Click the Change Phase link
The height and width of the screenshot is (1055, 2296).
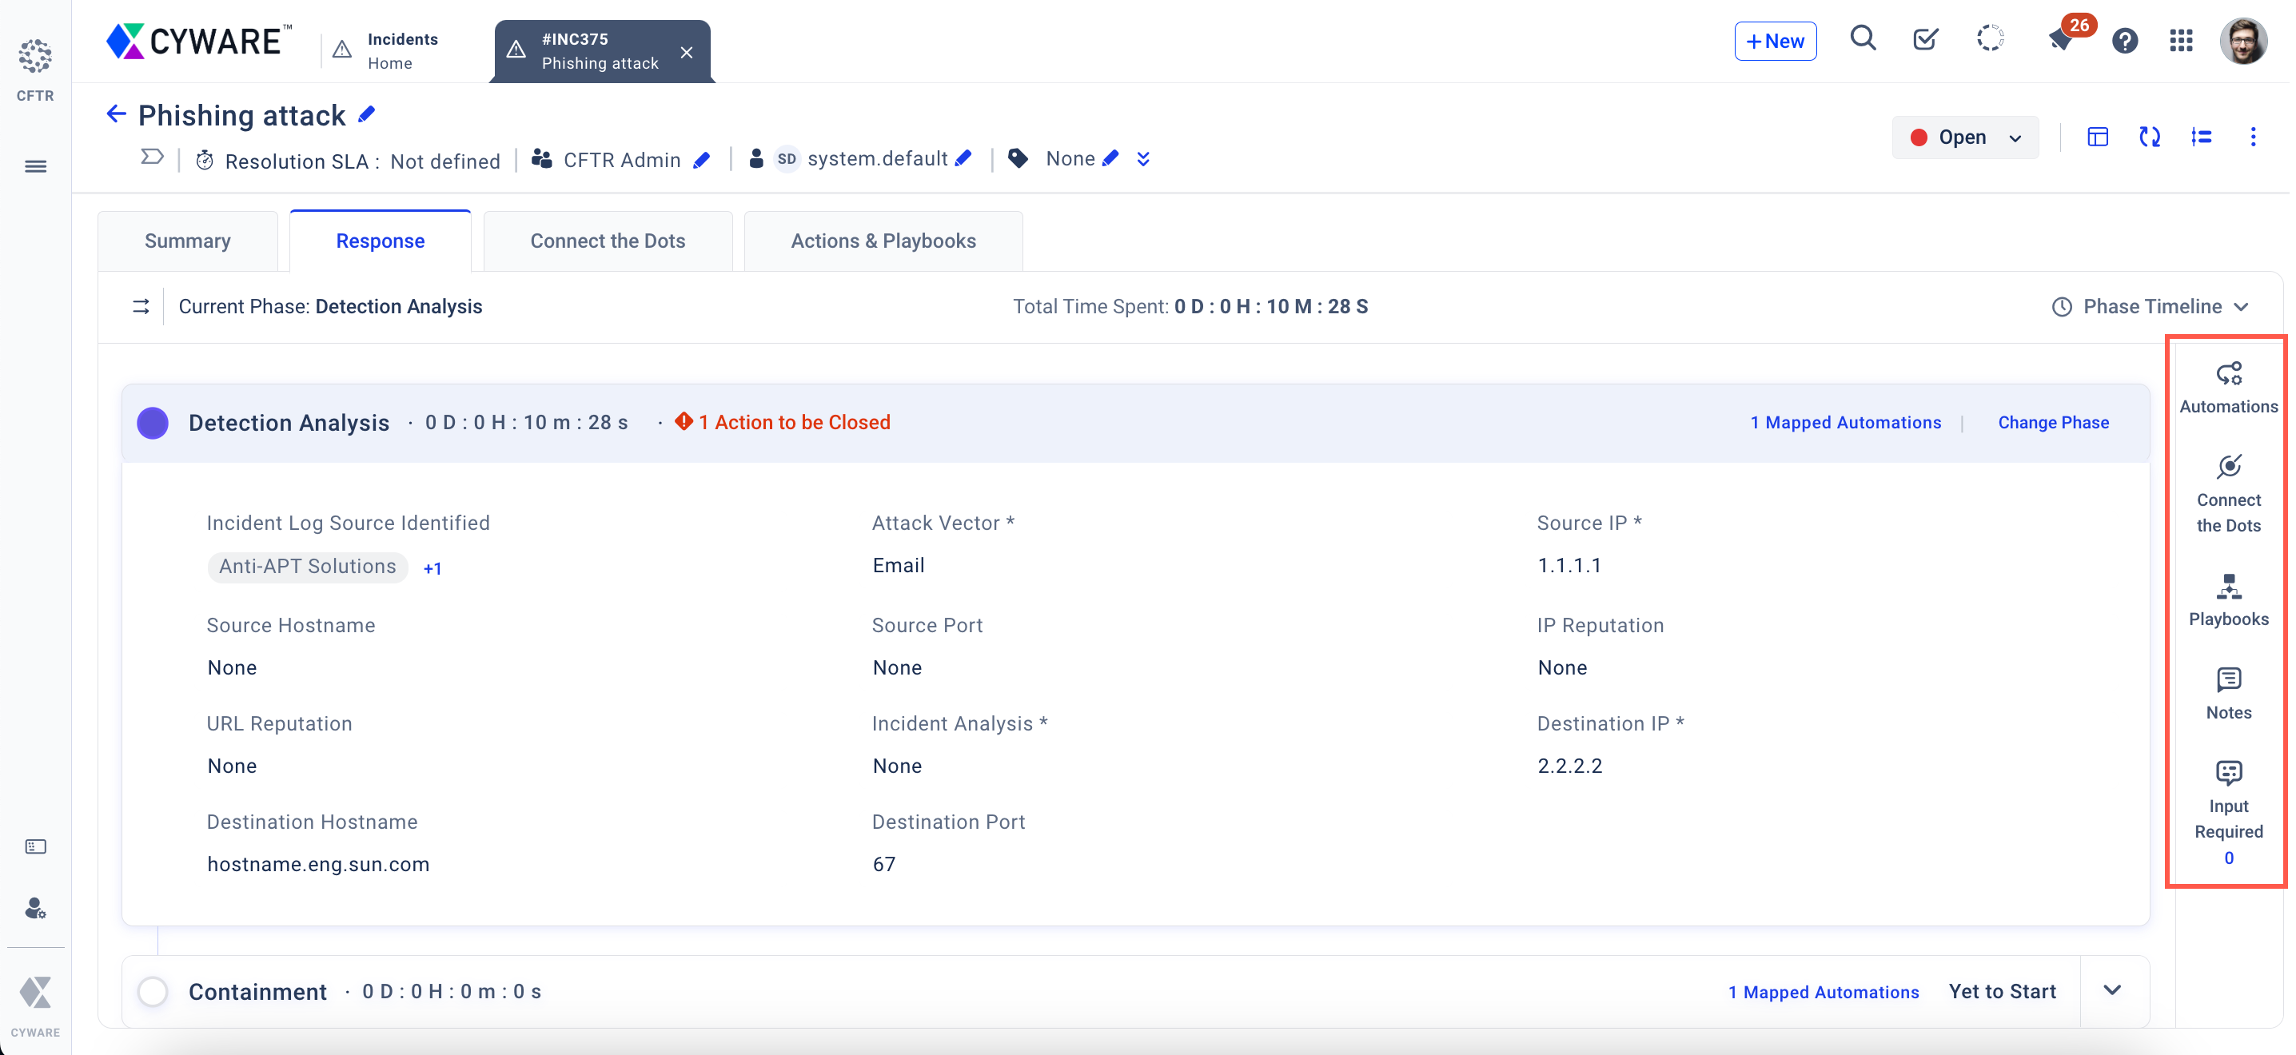click(2053, 422)
